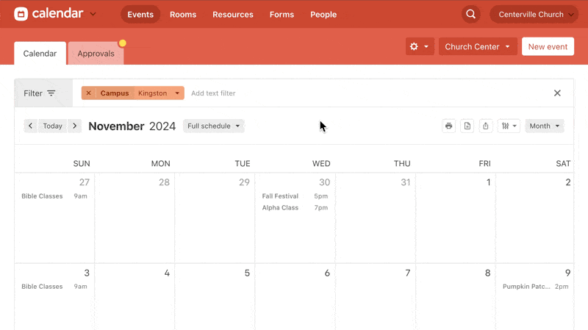Click the New event button

click(548, 46)
